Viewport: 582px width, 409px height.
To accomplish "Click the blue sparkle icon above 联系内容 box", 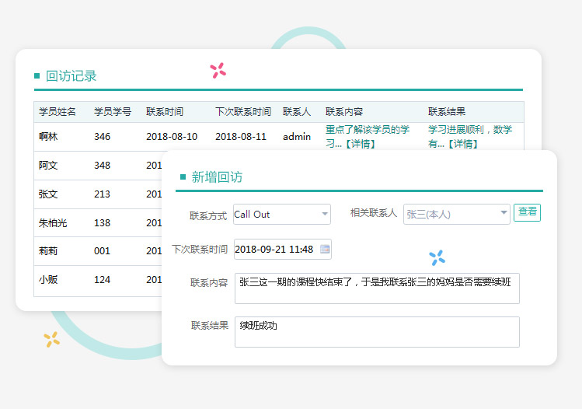I will [437, 258].
